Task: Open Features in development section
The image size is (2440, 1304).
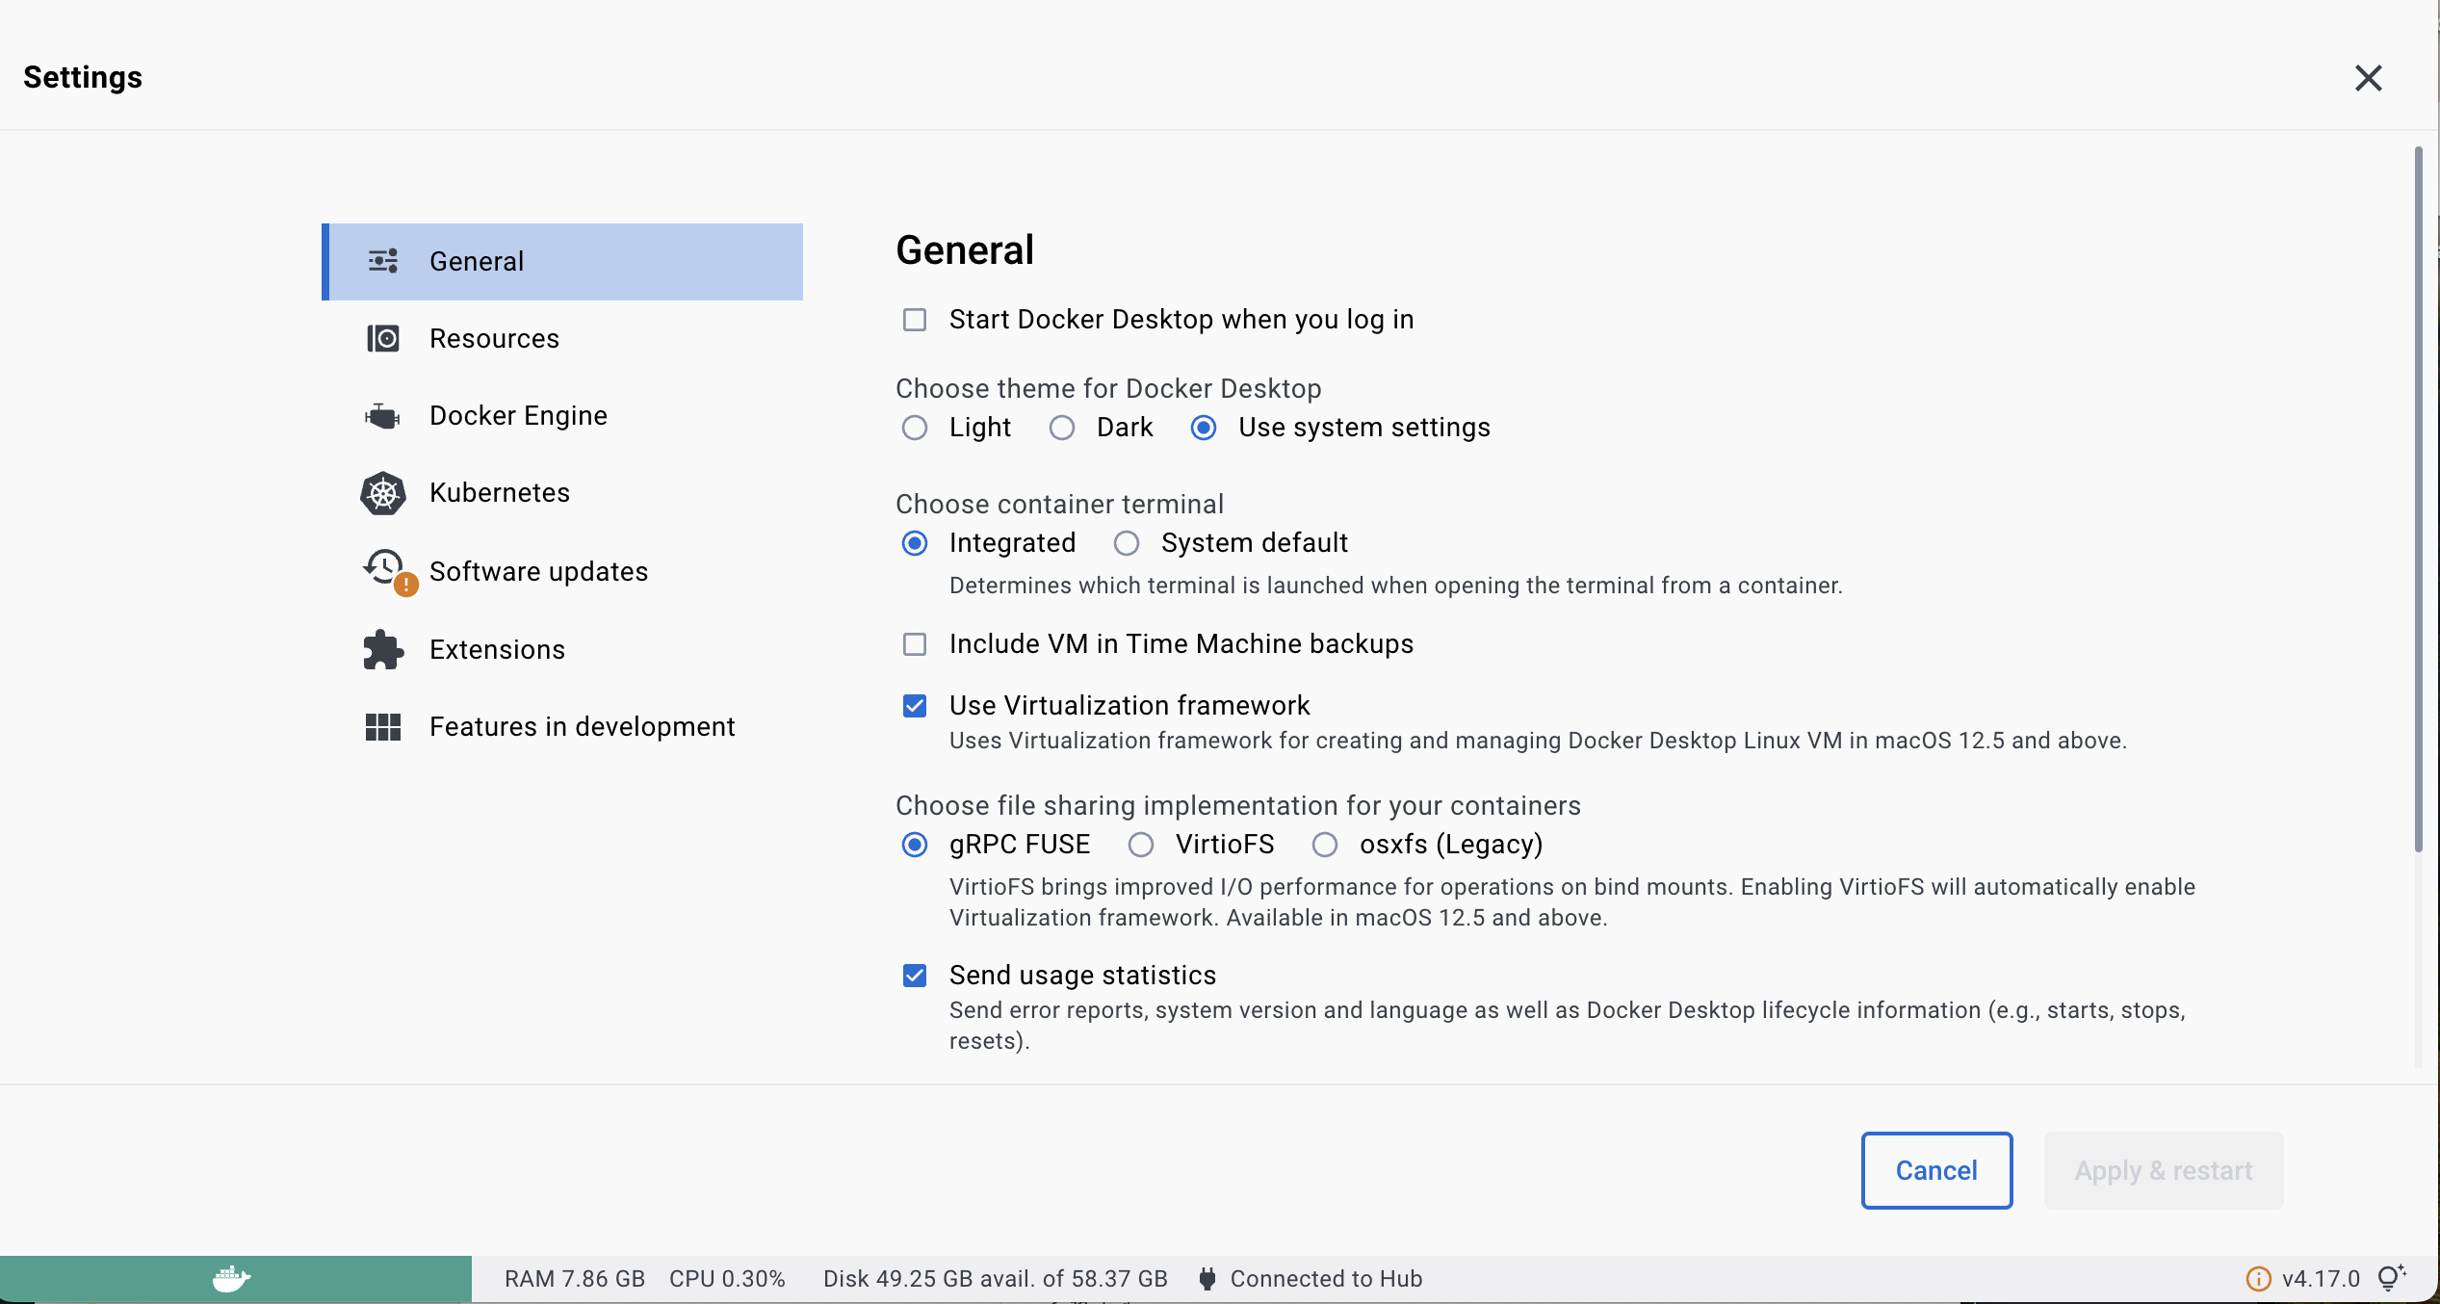Action: tap(562, 727)
